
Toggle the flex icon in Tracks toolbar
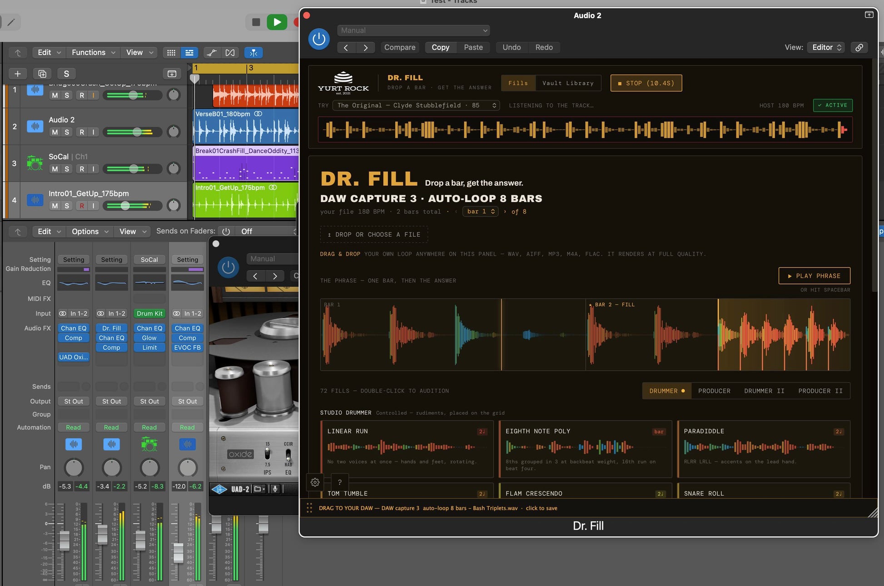[230, 53]
